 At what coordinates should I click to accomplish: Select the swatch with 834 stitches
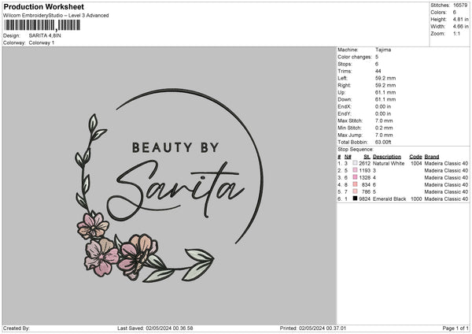point(354,184)
